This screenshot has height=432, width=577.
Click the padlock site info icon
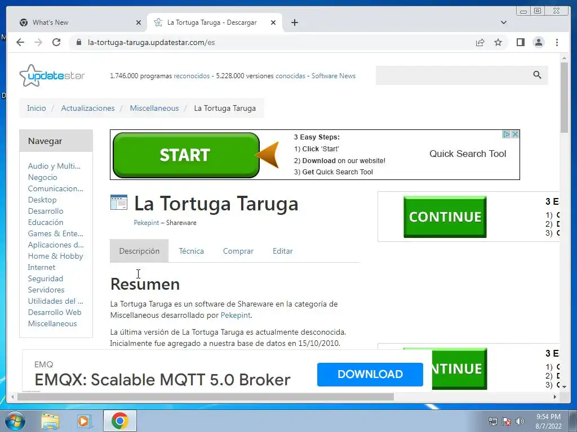[x=78, y=42]
